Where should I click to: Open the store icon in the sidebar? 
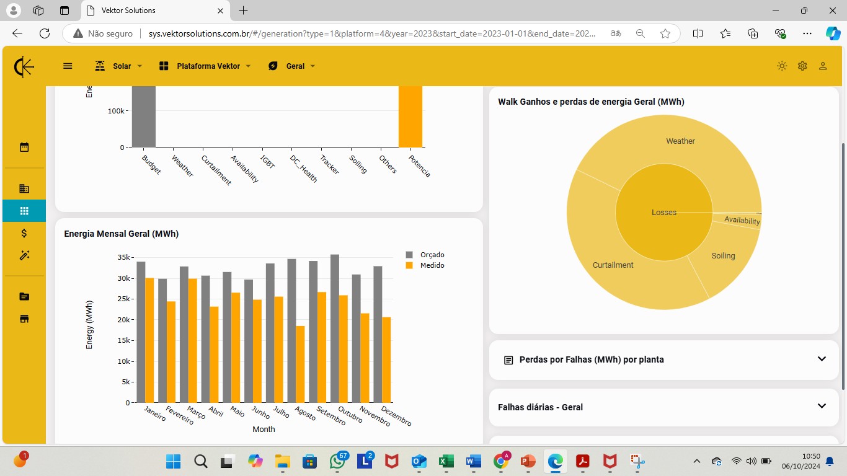point(24,319)
